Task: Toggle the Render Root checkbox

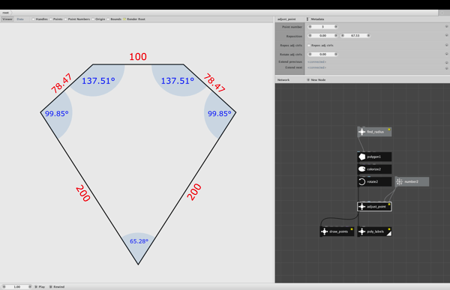Action: [124, 19]
